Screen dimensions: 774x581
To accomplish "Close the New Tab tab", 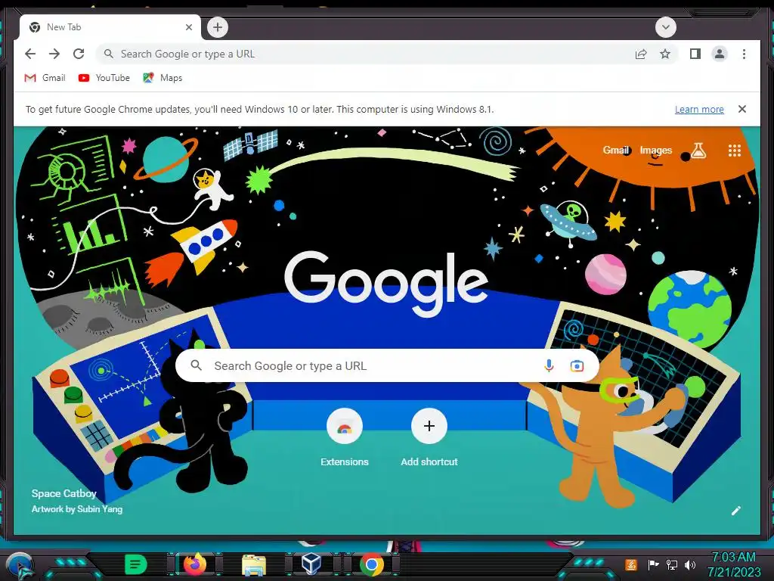I will point(188,27).
